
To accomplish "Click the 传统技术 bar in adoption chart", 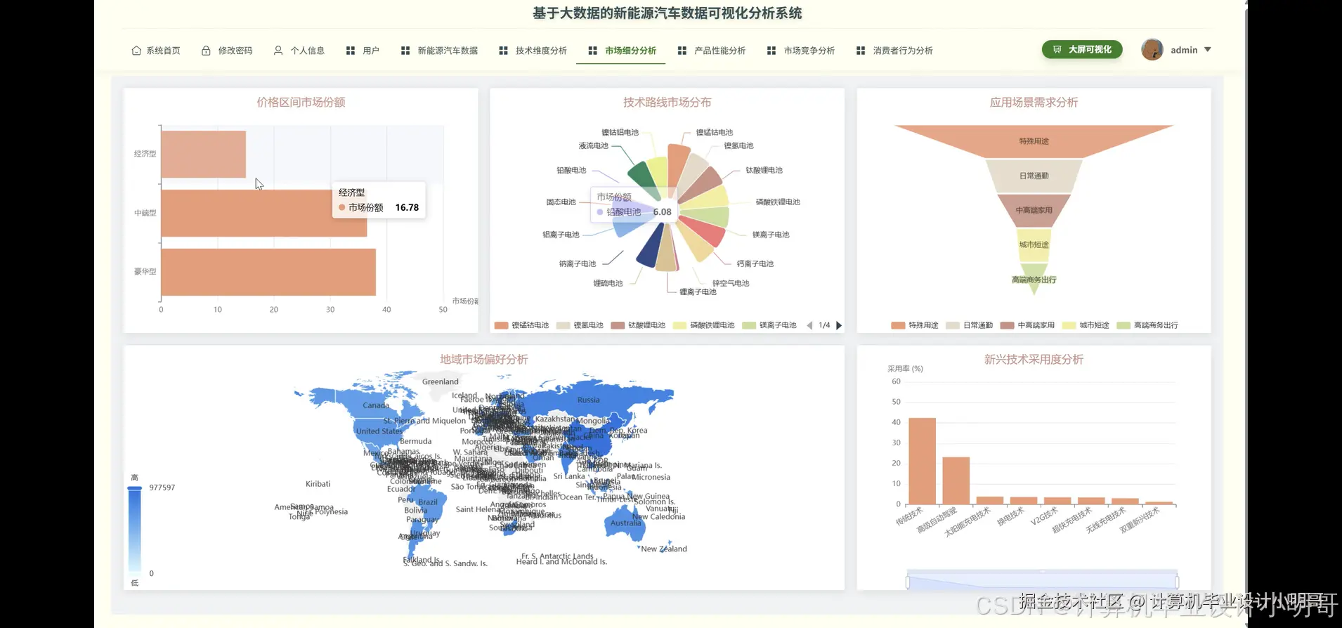I will [922, 461].
